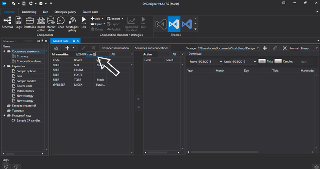Open Strategies gallery in ribbon
The image size is (320, 169).
[72, 22]
